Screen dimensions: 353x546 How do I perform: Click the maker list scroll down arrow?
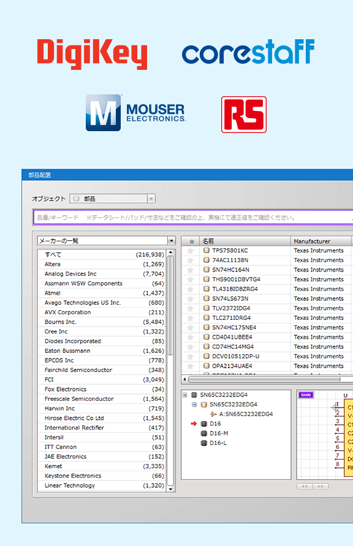[x=170, y=489]
